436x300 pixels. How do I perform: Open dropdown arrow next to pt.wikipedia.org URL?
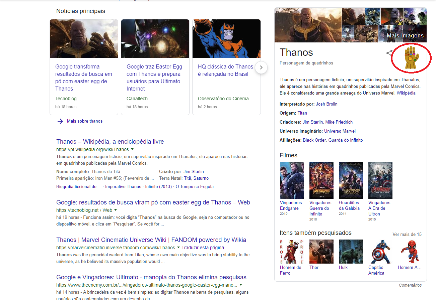(132, 149)
